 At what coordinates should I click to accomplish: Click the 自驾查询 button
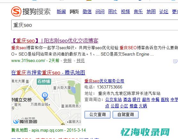126,115
